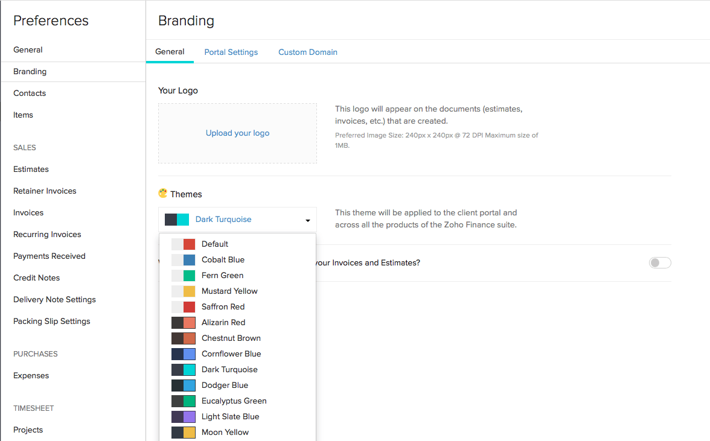Screen dimensions: 710x441
Task: Click the Alizarin Red theme preview icon
Action: (x=183, y=322)
